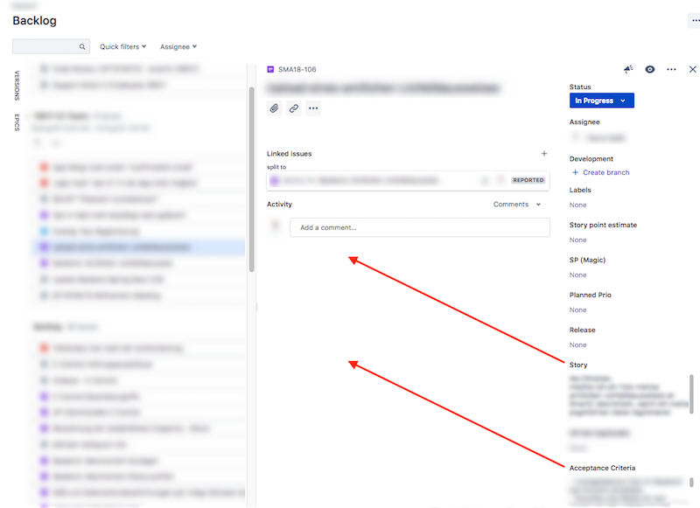The image size is (700, 508).
Task: Close the issue detail panel
Action: pyautogui.click(x=692, y=69)
